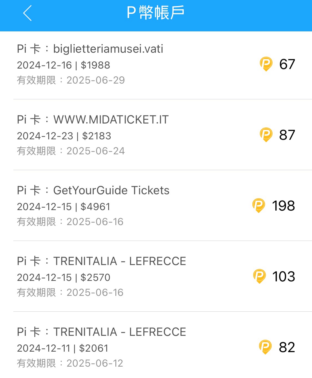Click the P幣帳戶 page title
The height and width of the screenshot is (378, 312).
point(156,13)
